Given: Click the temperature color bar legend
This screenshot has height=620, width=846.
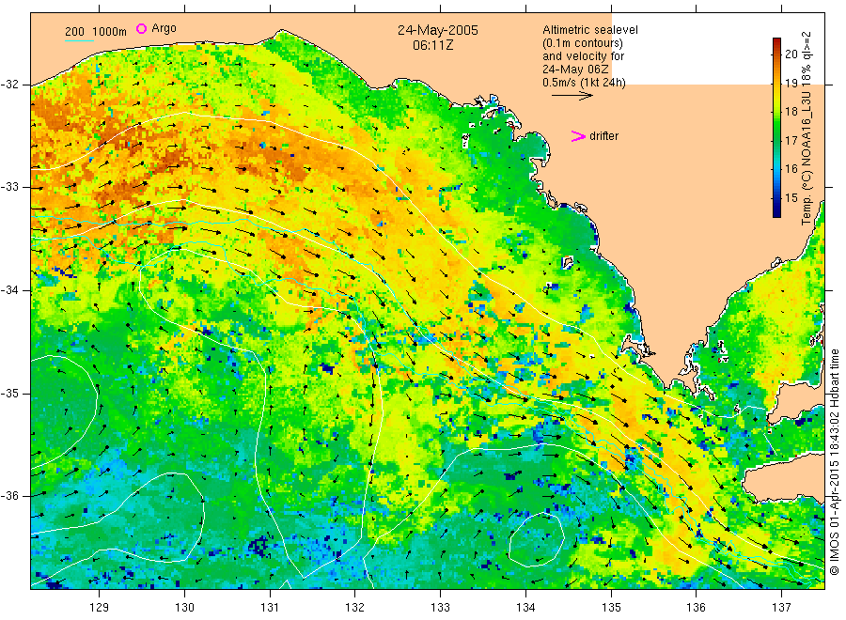Looking at the screenshot, I should (776, 128).
